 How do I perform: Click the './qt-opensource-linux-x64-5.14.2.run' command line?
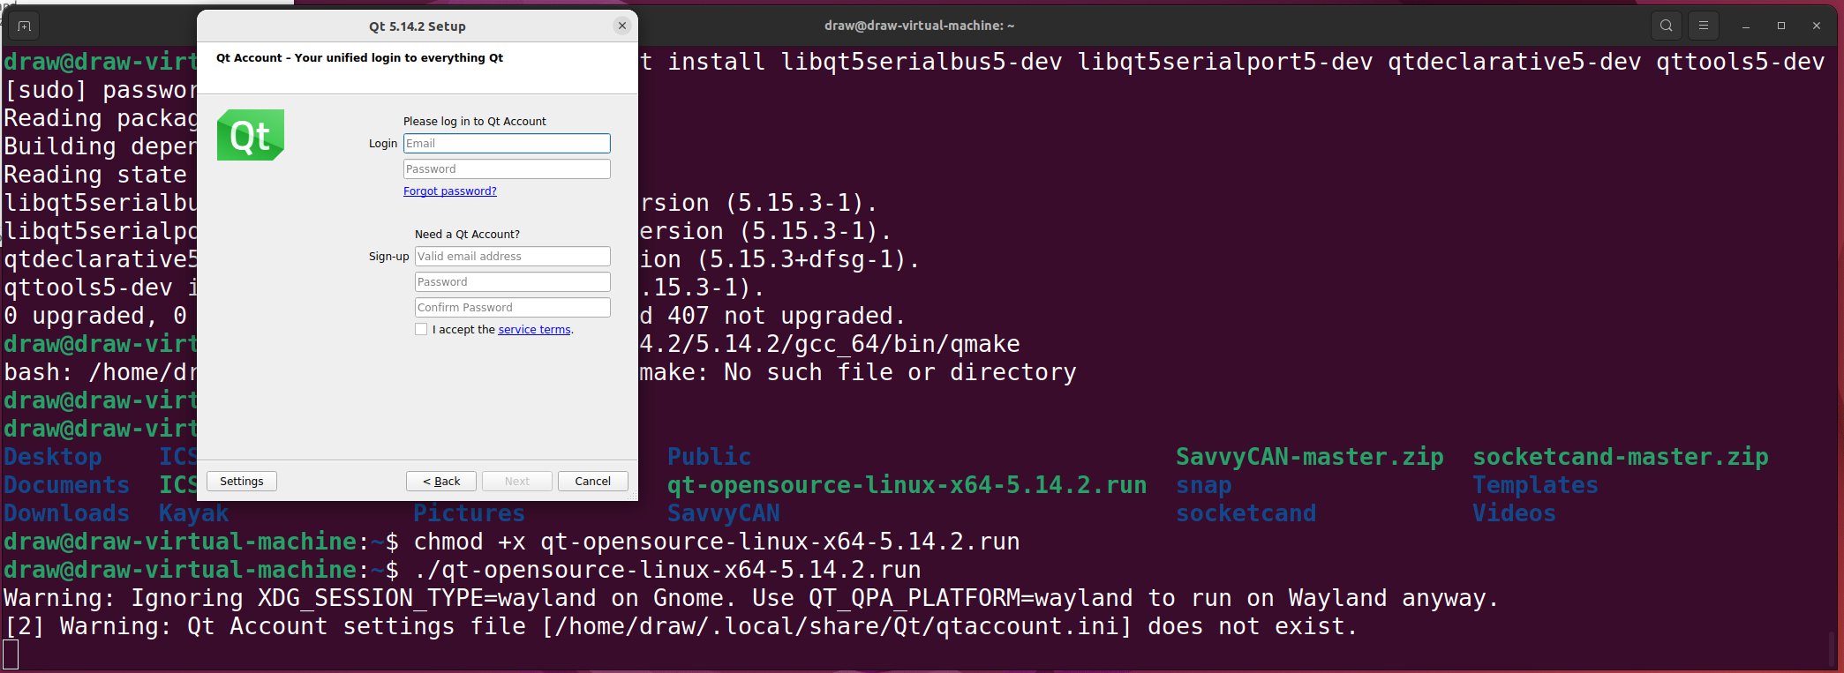click(667, 570)
